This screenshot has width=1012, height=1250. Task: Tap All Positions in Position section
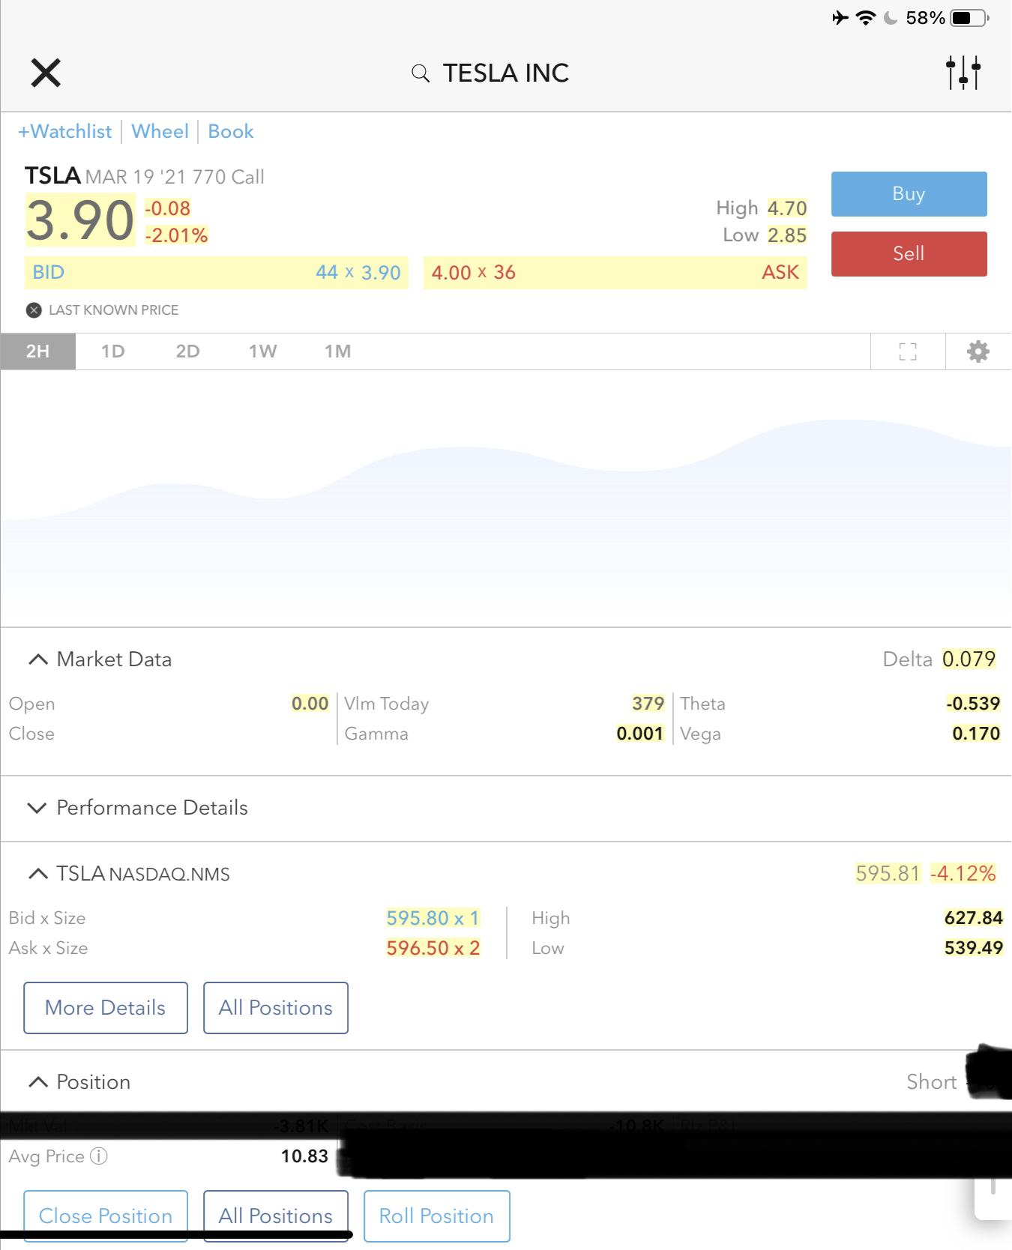pos(276,1216)
